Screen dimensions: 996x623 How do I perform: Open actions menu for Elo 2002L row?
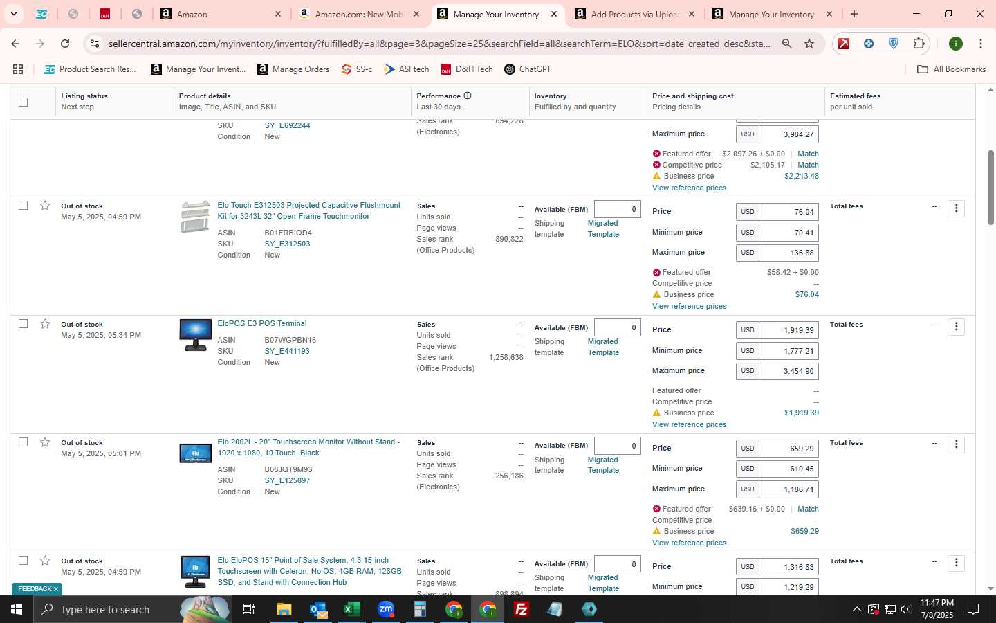956,444
